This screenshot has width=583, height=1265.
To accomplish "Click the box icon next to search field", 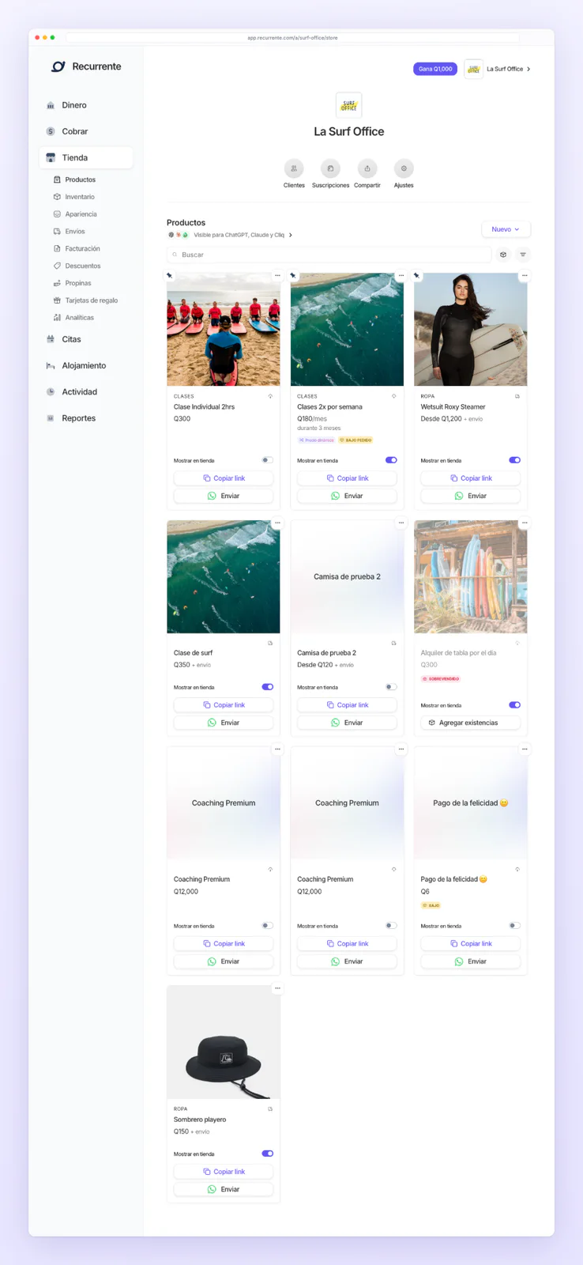I will coord(503,255).
